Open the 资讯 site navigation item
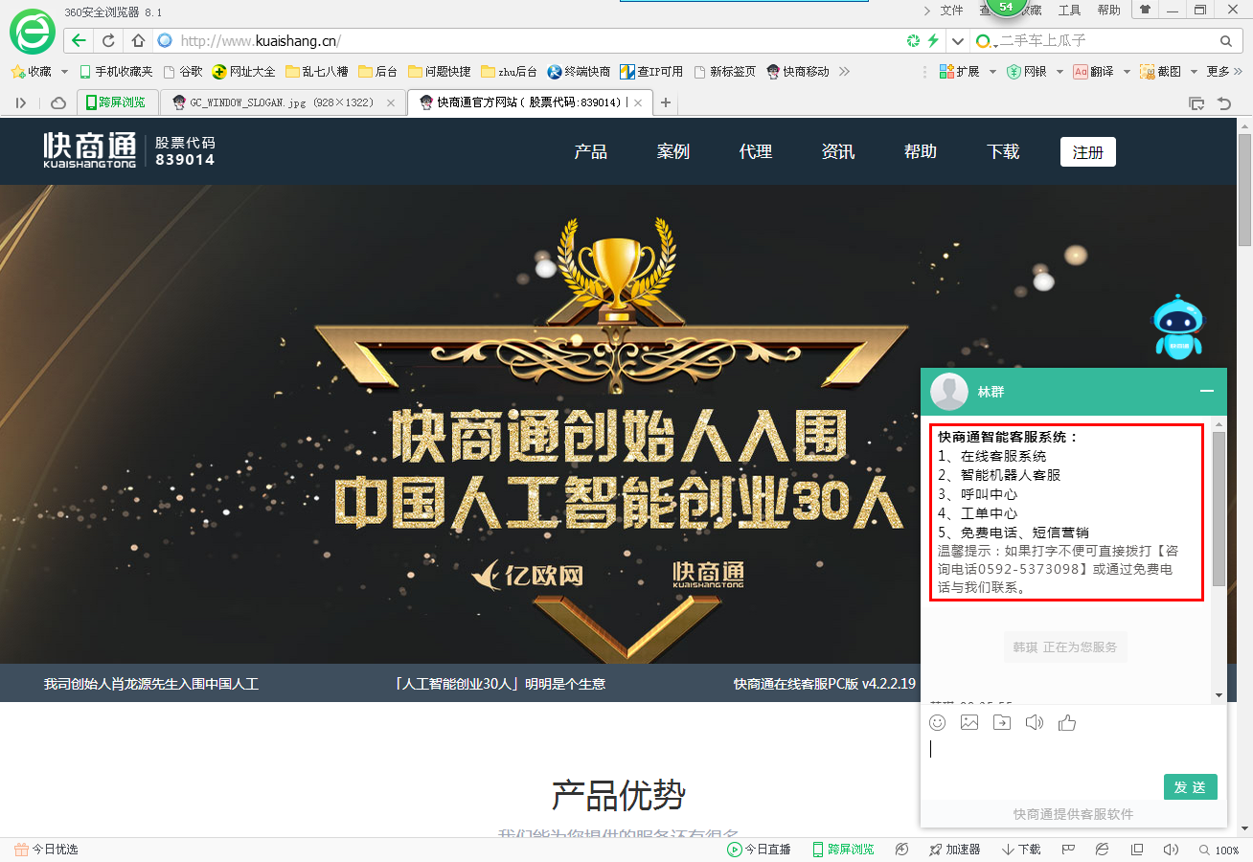The height and width of the screenshot is (862, 1253). pos(838,151)
